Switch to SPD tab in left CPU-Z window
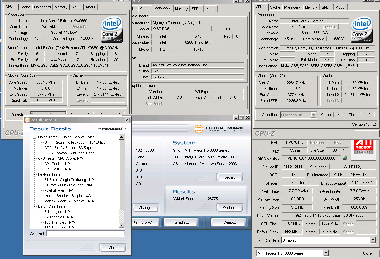 (x=75, y=7)
